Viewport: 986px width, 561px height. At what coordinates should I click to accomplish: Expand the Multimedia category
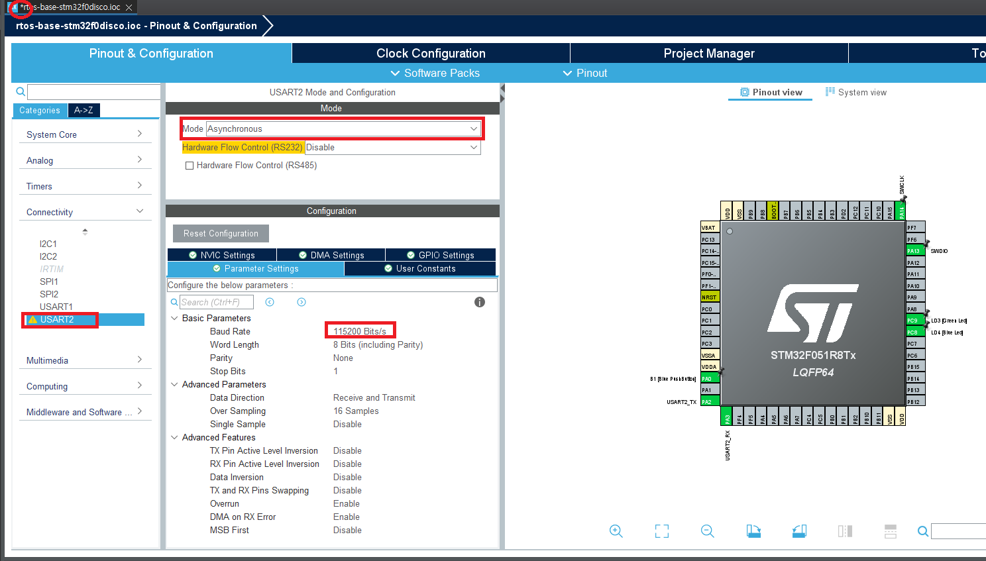pyautogui.click(x=85, y=360)
